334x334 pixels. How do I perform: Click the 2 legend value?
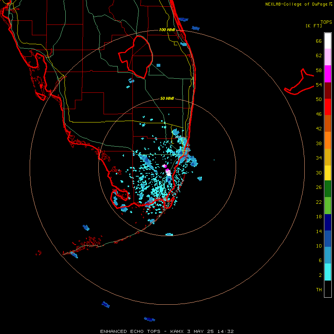(320, 275)
